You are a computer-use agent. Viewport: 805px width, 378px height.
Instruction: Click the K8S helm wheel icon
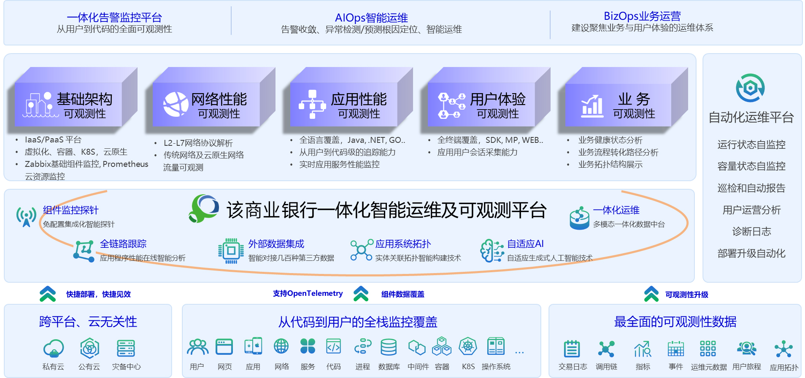pyautogui.click(x=468, y=347)
